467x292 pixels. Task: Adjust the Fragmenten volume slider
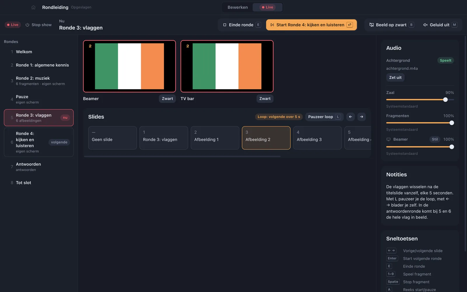coord(420,123)
